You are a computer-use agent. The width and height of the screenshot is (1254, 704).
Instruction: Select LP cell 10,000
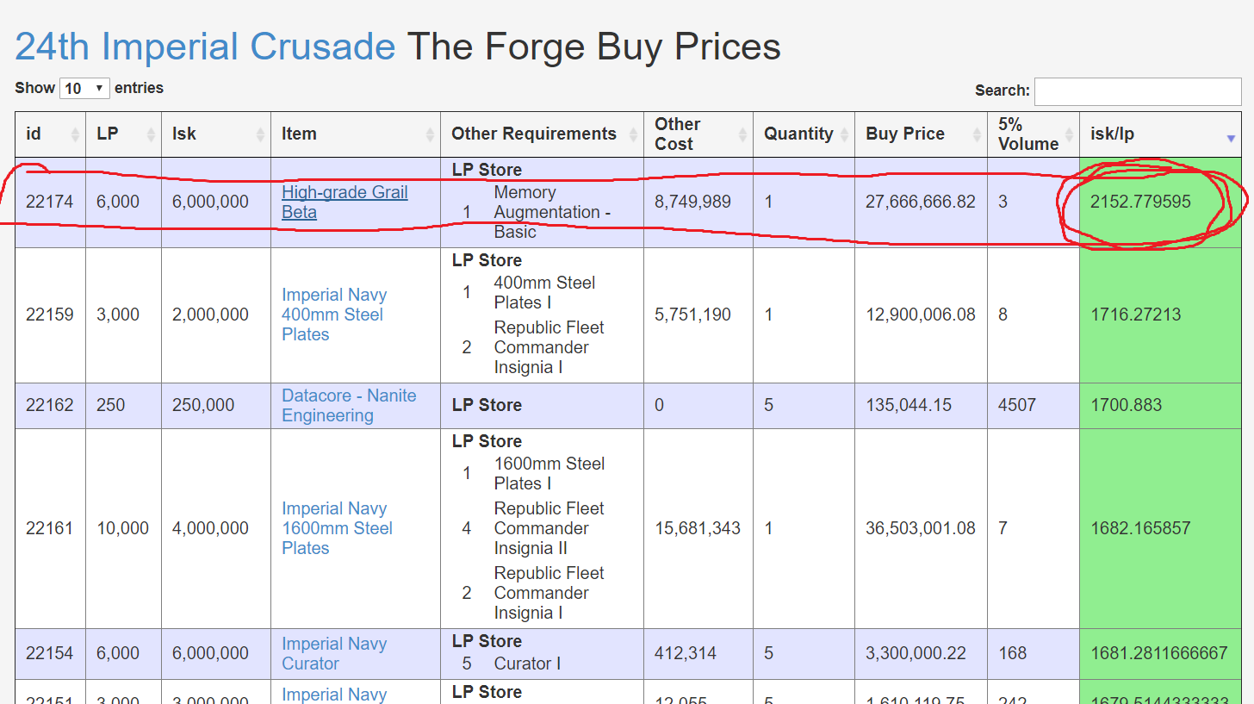[123, 528]
